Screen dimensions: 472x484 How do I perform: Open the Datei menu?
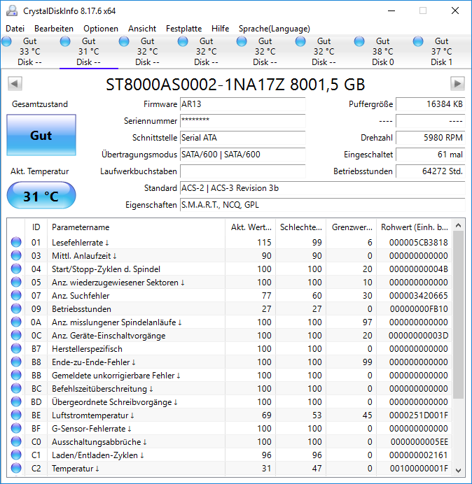point(15,29)
